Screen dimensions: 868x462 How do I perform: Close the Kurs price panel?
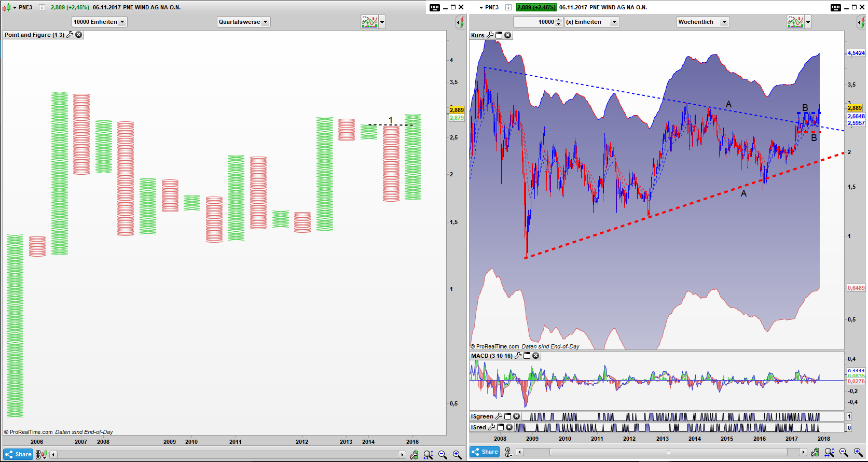pyautogui.click(x=508, y=35)
